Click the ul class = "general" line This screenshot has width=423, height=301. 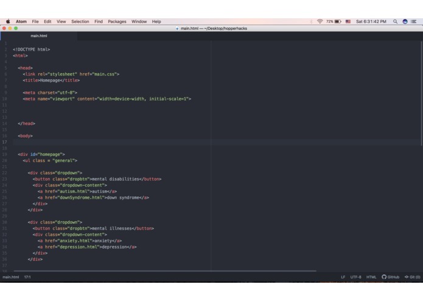(50, 161)
